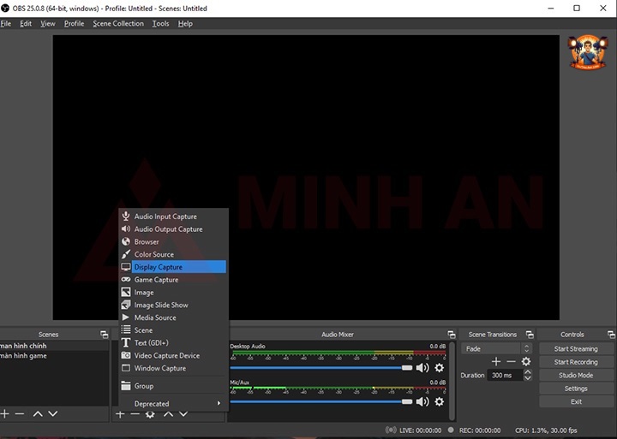617x439 pixels.
Task: Open Mic/Aux settings gear
Action: [x=439, y=401]
